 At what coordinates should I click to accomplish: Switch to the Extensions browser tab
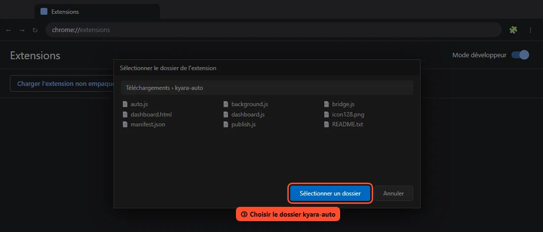97,11
